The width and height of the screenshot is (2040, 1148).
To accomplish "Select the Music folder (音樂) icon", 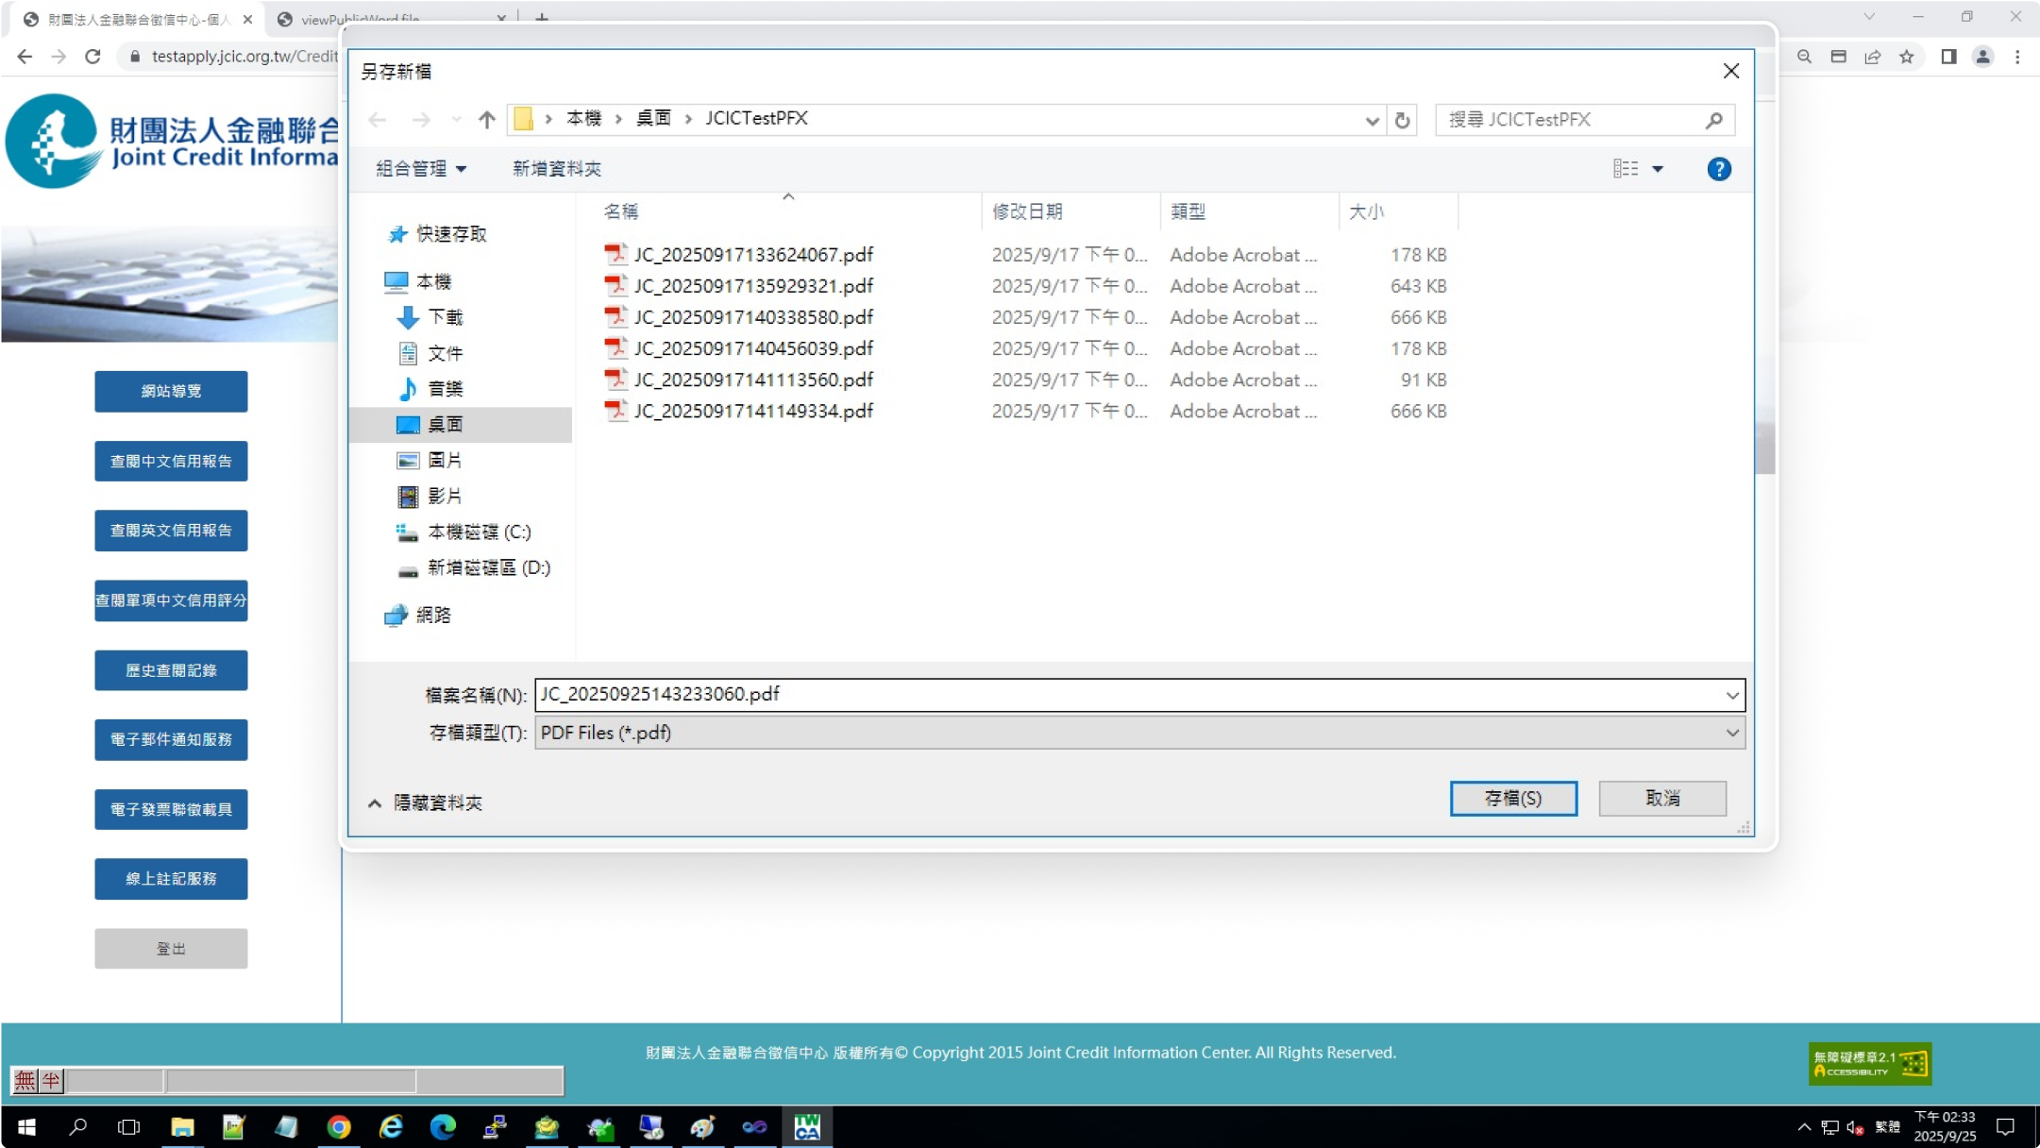I will [x=408, y=389].
